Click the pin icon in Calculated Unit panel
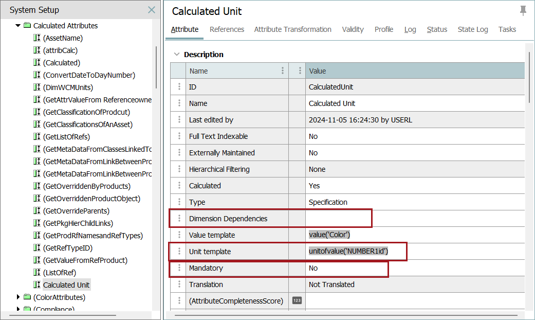535x320 pixels. tap(523, 11)
